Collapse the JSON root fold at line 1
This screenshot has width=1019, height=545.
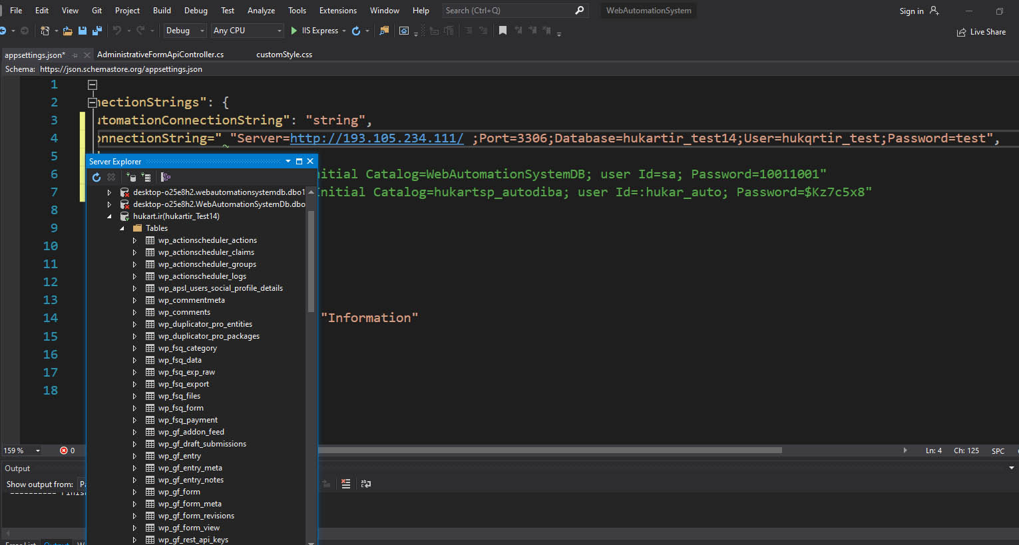(x=93, y=85)
